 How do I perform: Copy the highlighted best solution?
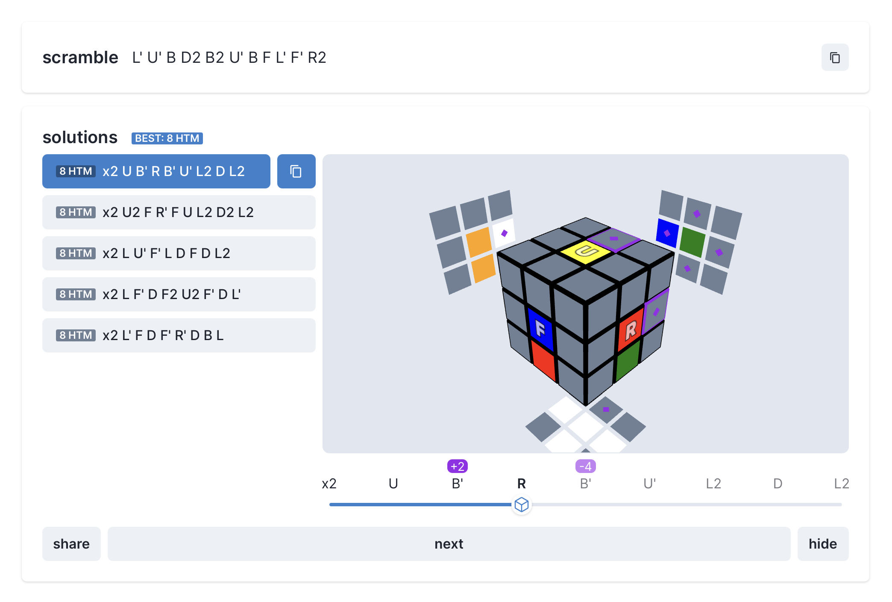[x=296, y=171]
